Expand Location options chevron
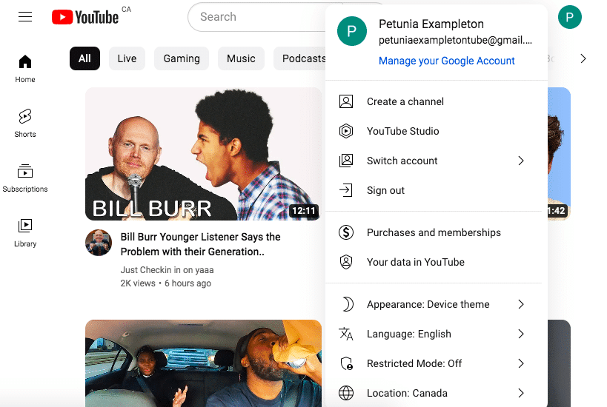 tap(521, 393)
